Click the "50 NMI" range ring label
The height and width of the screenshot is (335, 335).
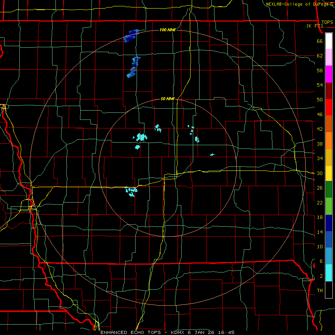167,99
